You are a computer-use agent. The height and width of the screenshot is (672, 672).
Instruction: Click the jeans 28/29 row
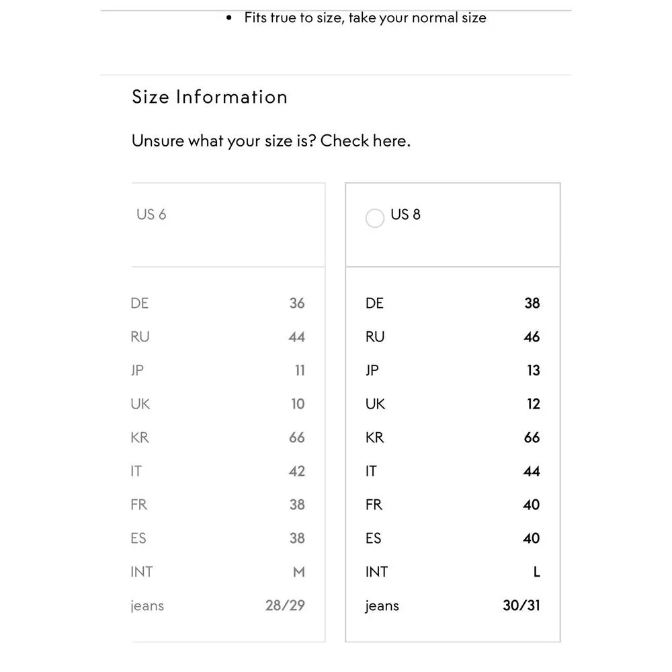pyautogui.click(x=218, y=605)
